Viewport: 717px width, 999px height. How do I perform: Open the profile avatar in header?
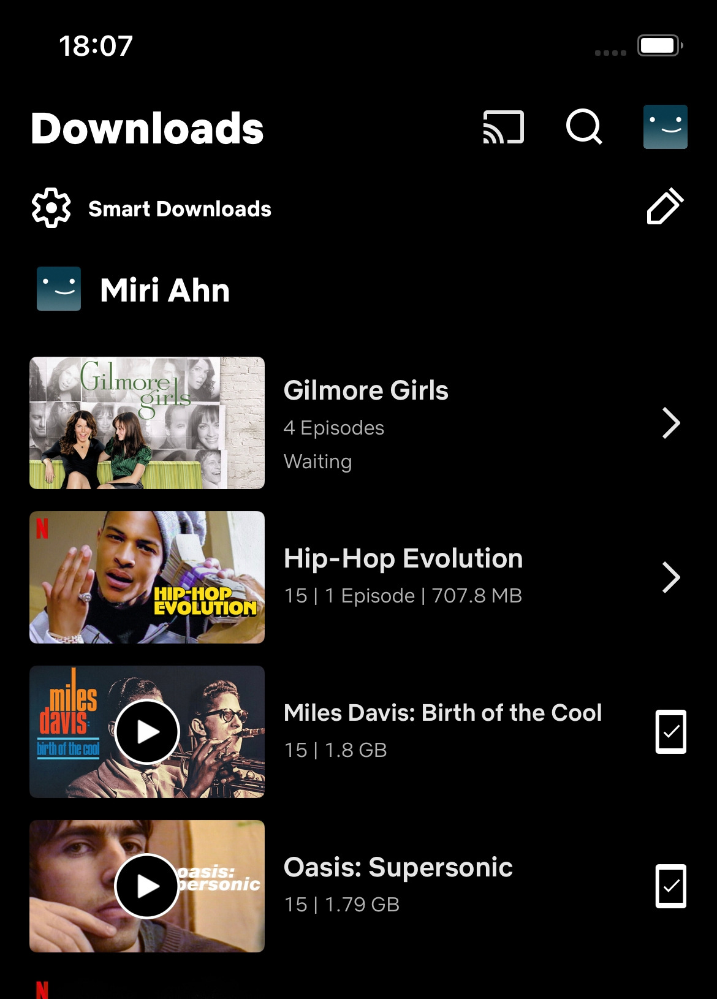coord(665,127)
